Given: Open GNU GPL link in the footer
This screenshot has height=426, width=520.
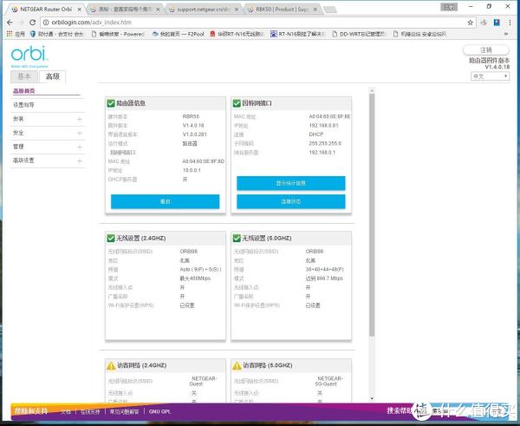Looking at the screenshot, I should point(159,412).
